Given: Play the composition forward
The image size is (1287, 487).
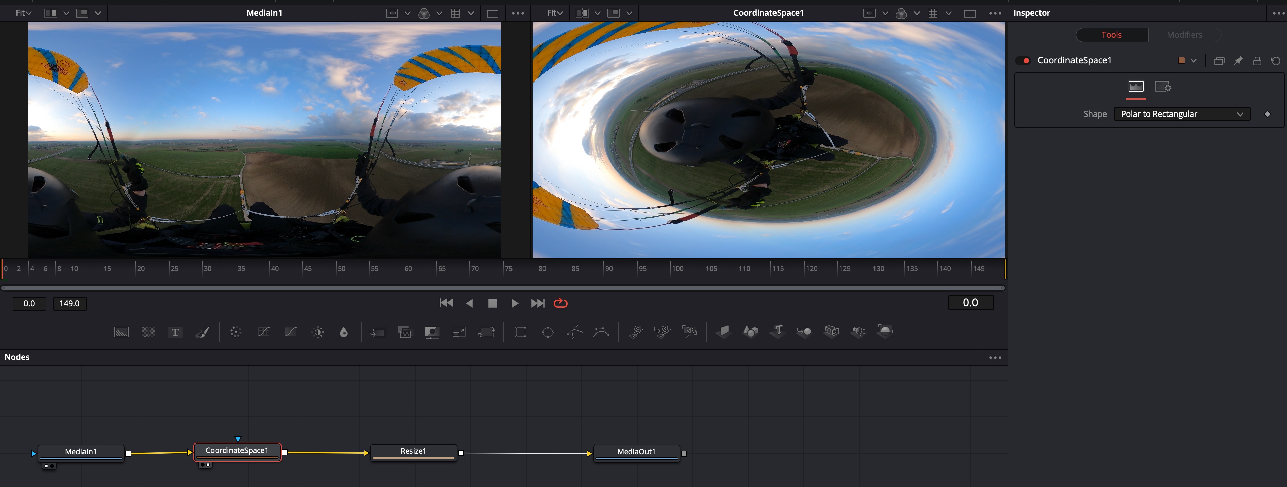Looking at the screenshot, I should 515,303.
